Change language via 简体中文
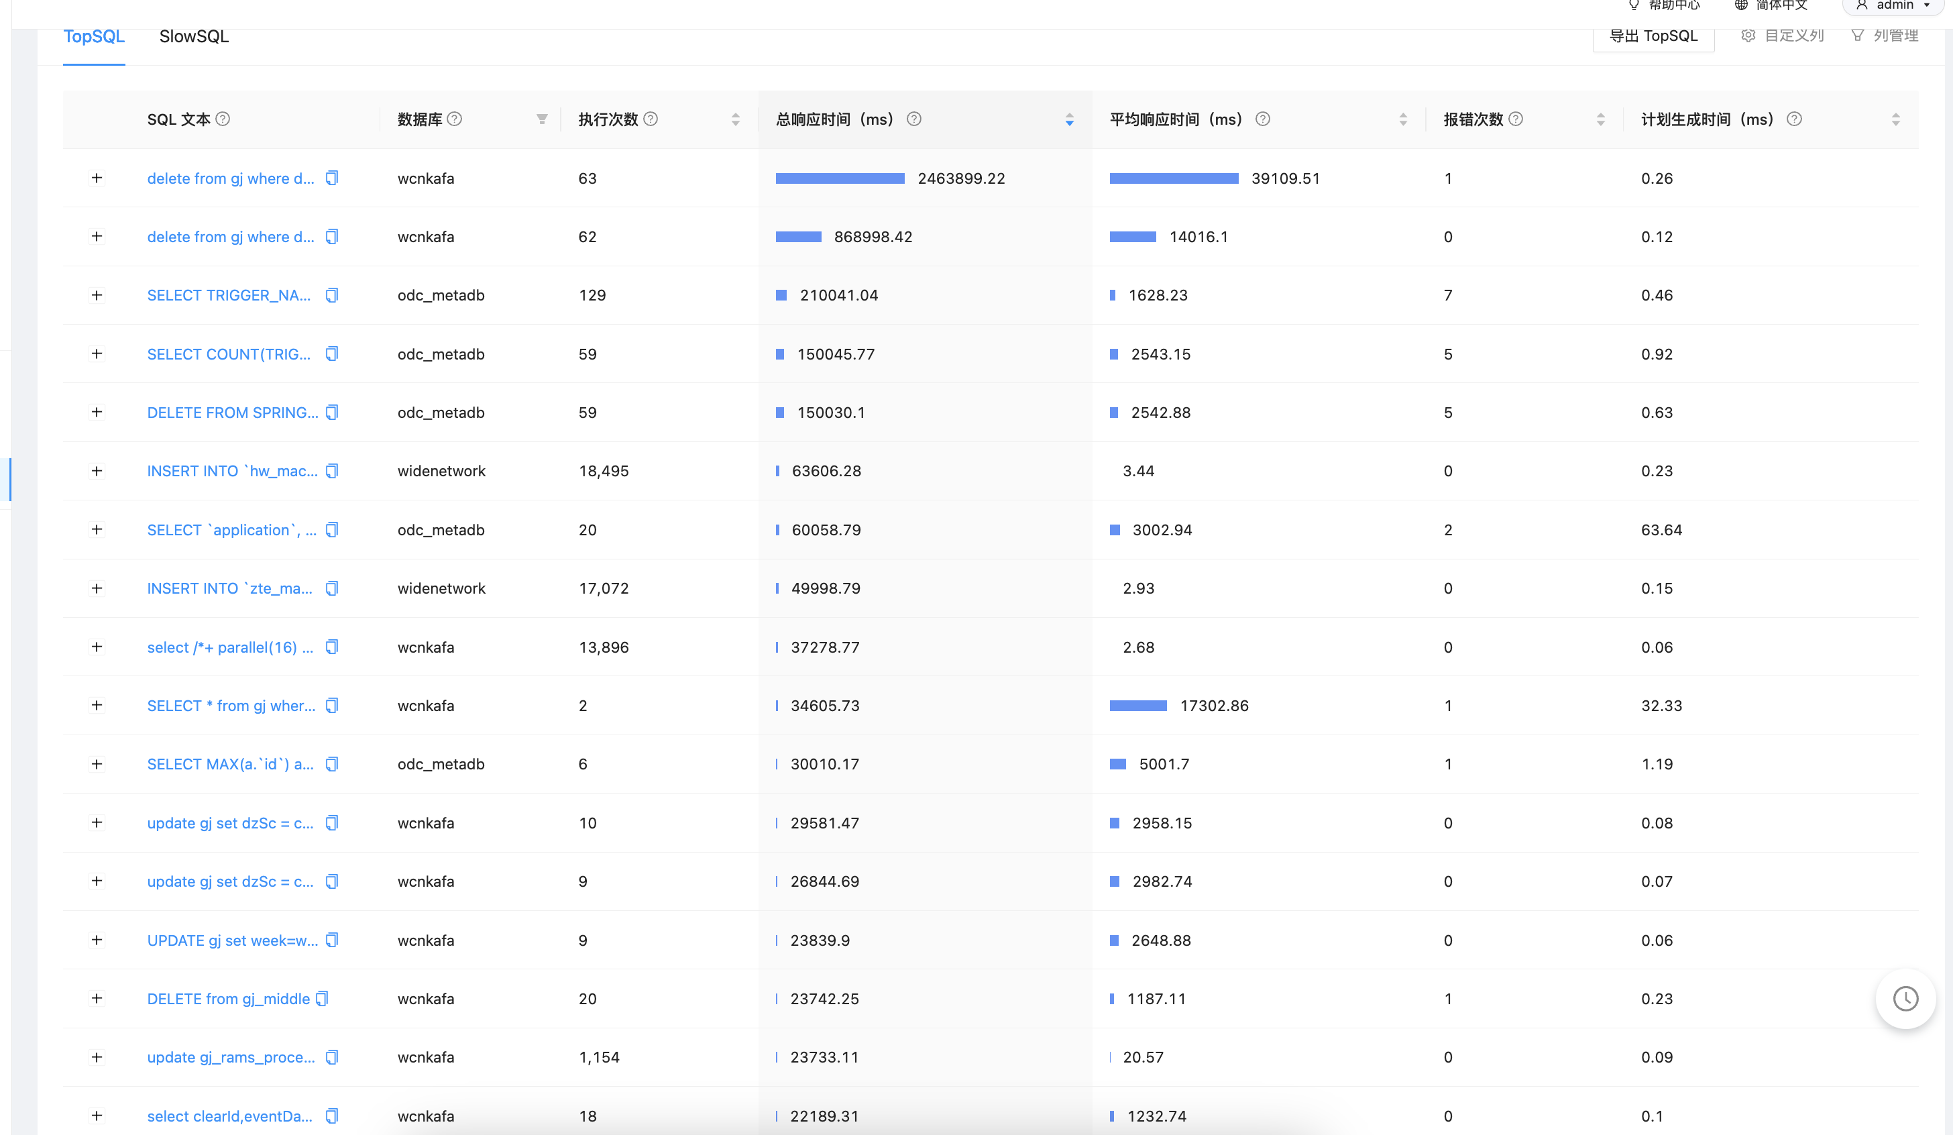Viewport: 1953px width, 1135px height. [x=1771, y=5]
